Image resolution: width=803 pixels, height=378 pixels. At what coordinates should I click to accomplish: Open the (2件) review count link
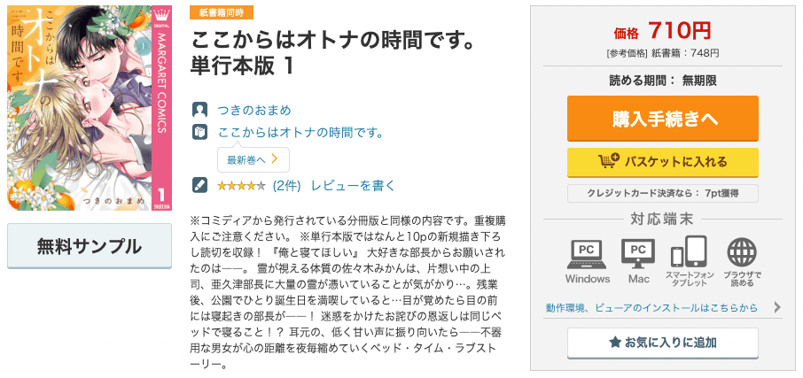(287, 185)
